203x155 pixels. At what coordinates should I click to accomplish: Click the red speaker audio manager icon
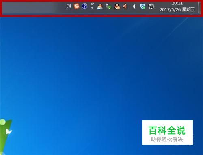pyautogui.click(x=125, y=7)
